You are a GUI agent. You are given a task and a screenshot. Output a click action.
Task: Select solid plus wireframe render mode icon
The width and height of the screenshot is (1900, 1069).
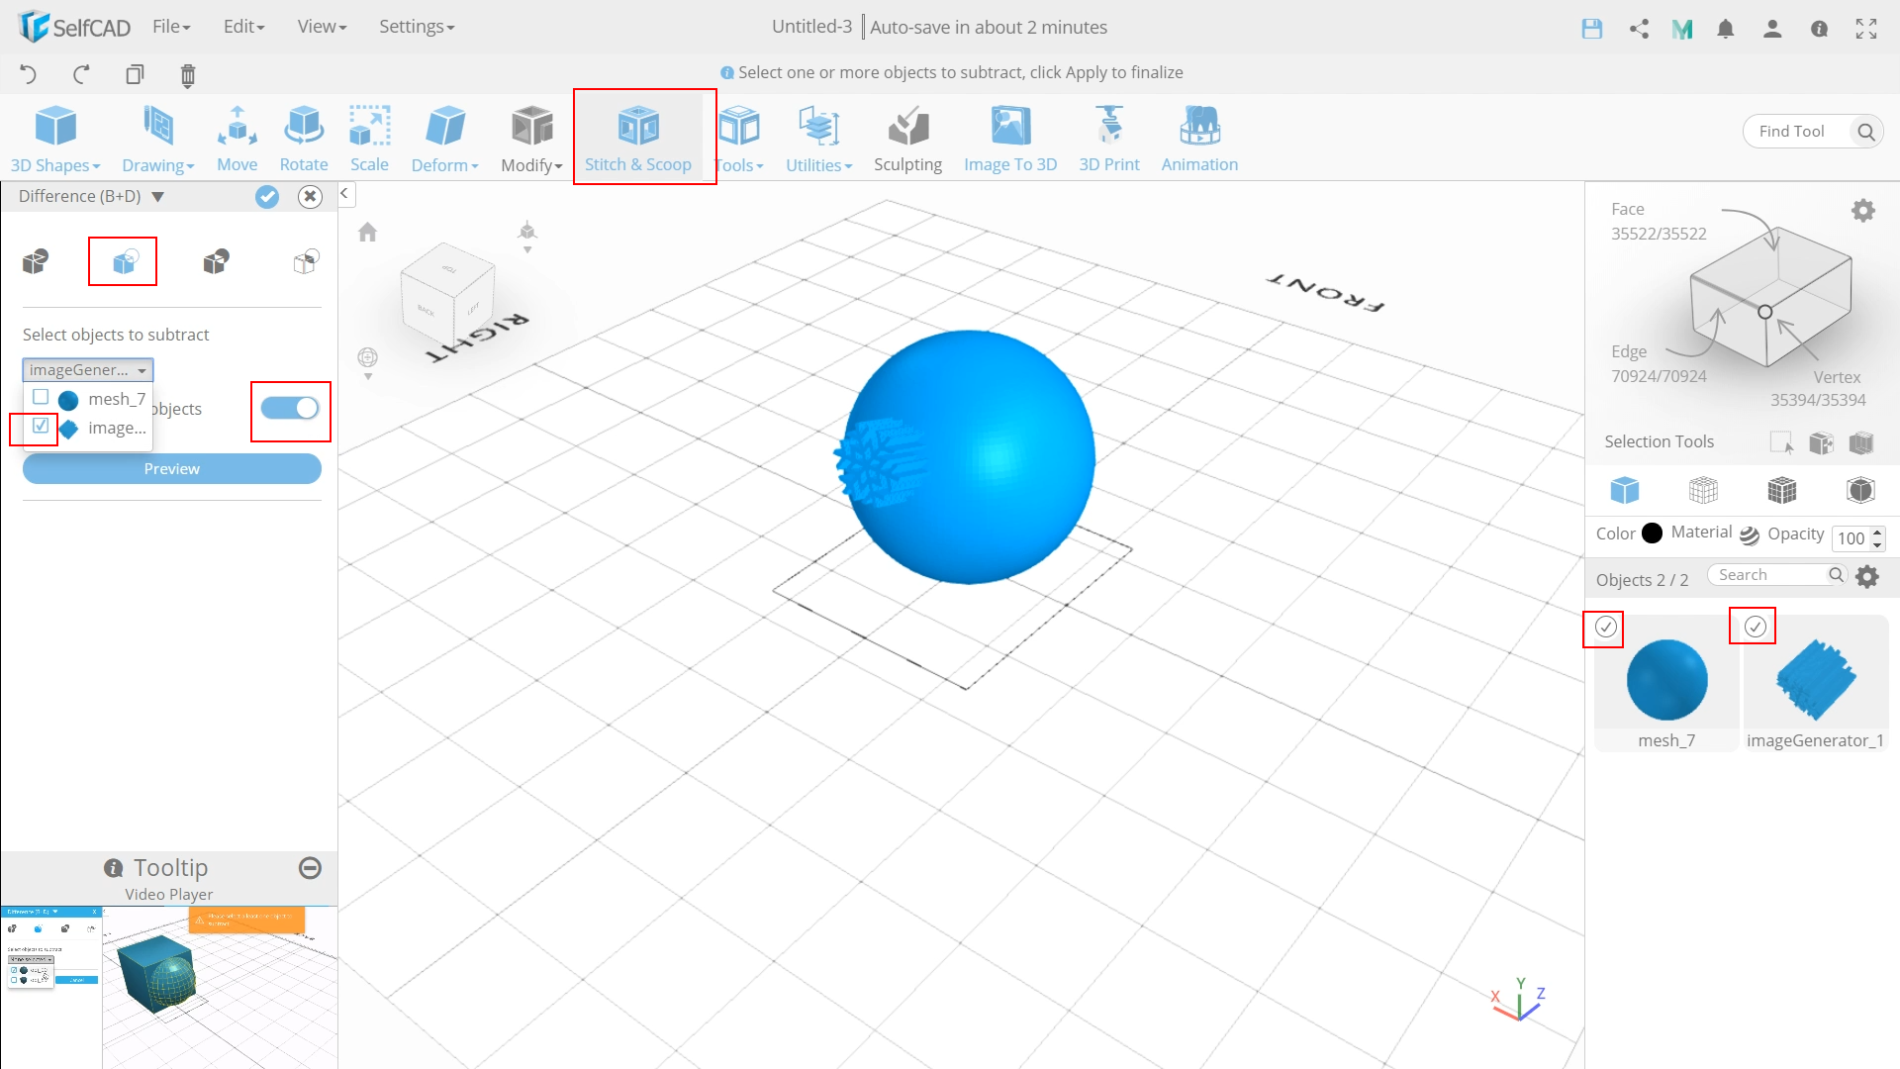pos(1782,490)
